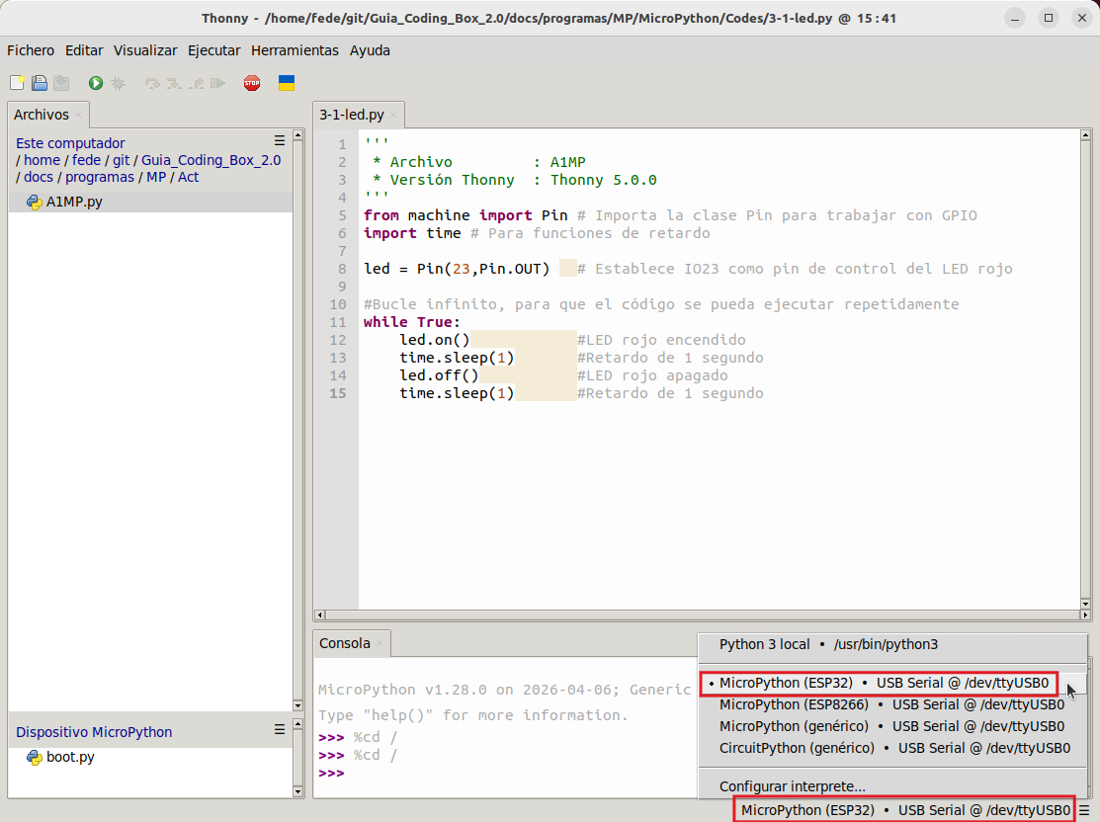Click the editor horizontal scrollbar right arrow
Viewport: 1100px width, 822px height.
[1085, 616]
